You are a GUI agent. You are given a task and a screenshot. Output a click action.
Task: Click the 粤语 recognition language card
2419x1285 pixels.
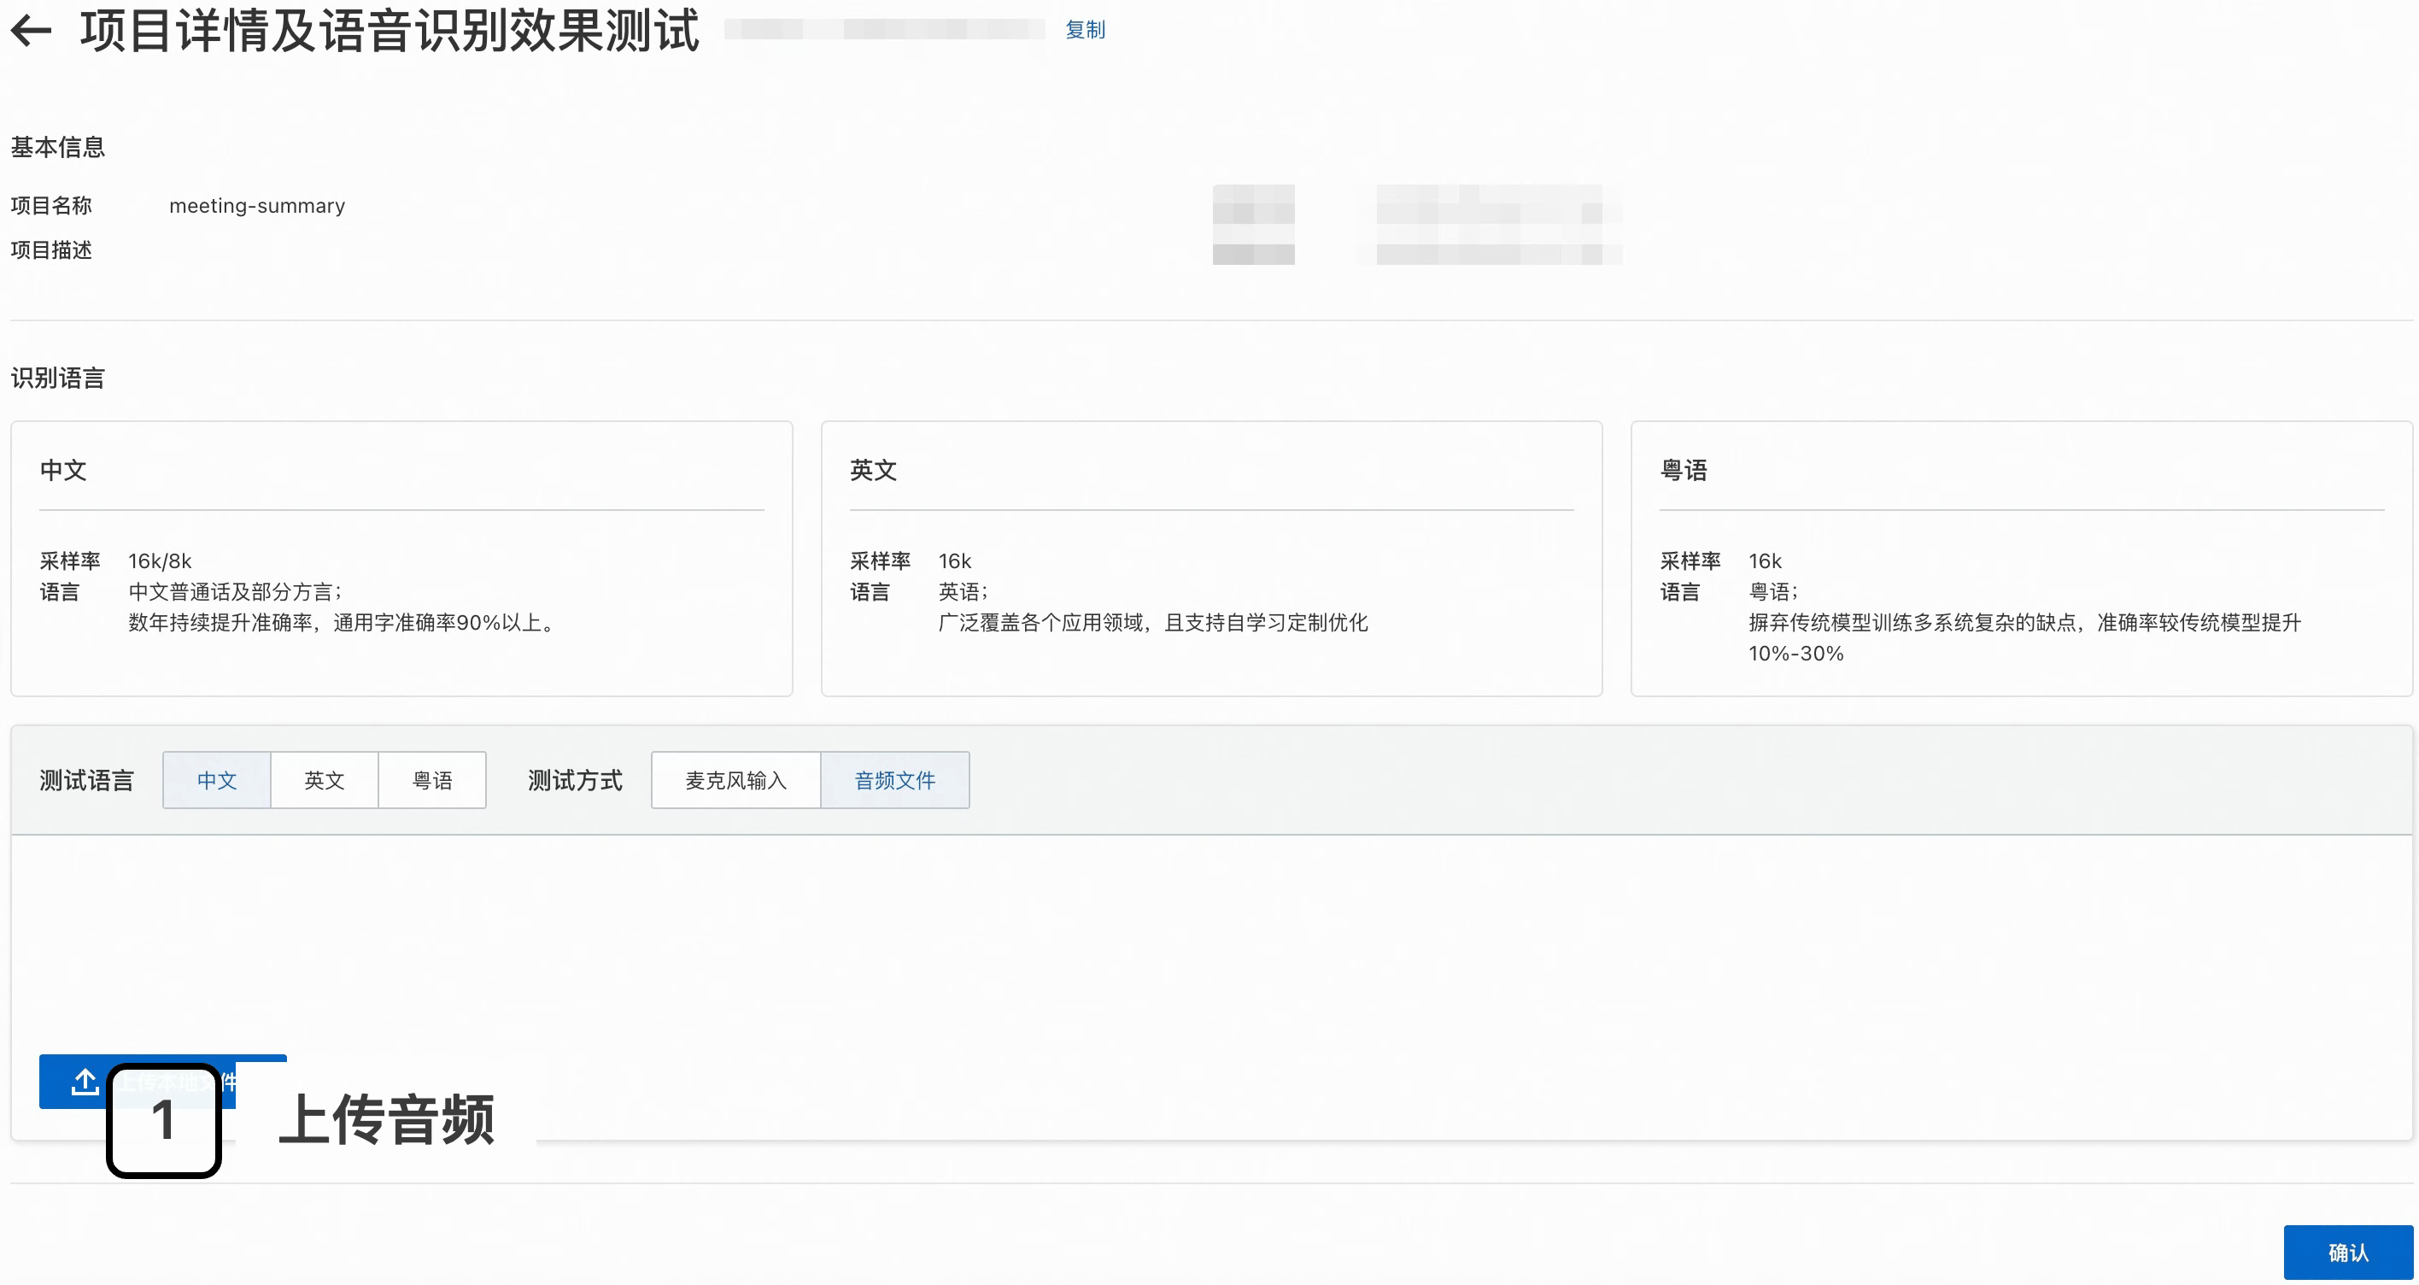(x=2021, y=558)
